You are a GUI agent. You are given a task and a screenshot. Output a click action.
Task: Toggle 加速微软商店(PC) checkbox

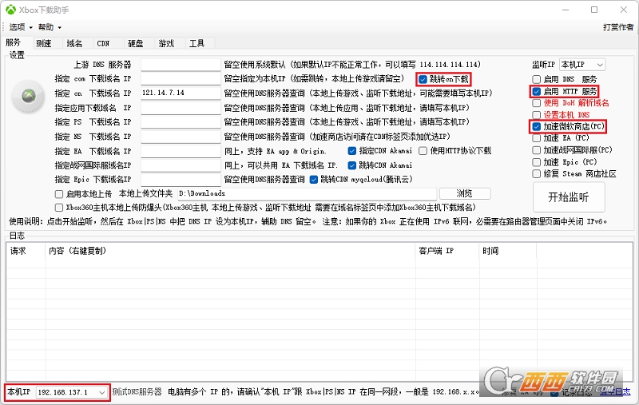click(537, 127)
